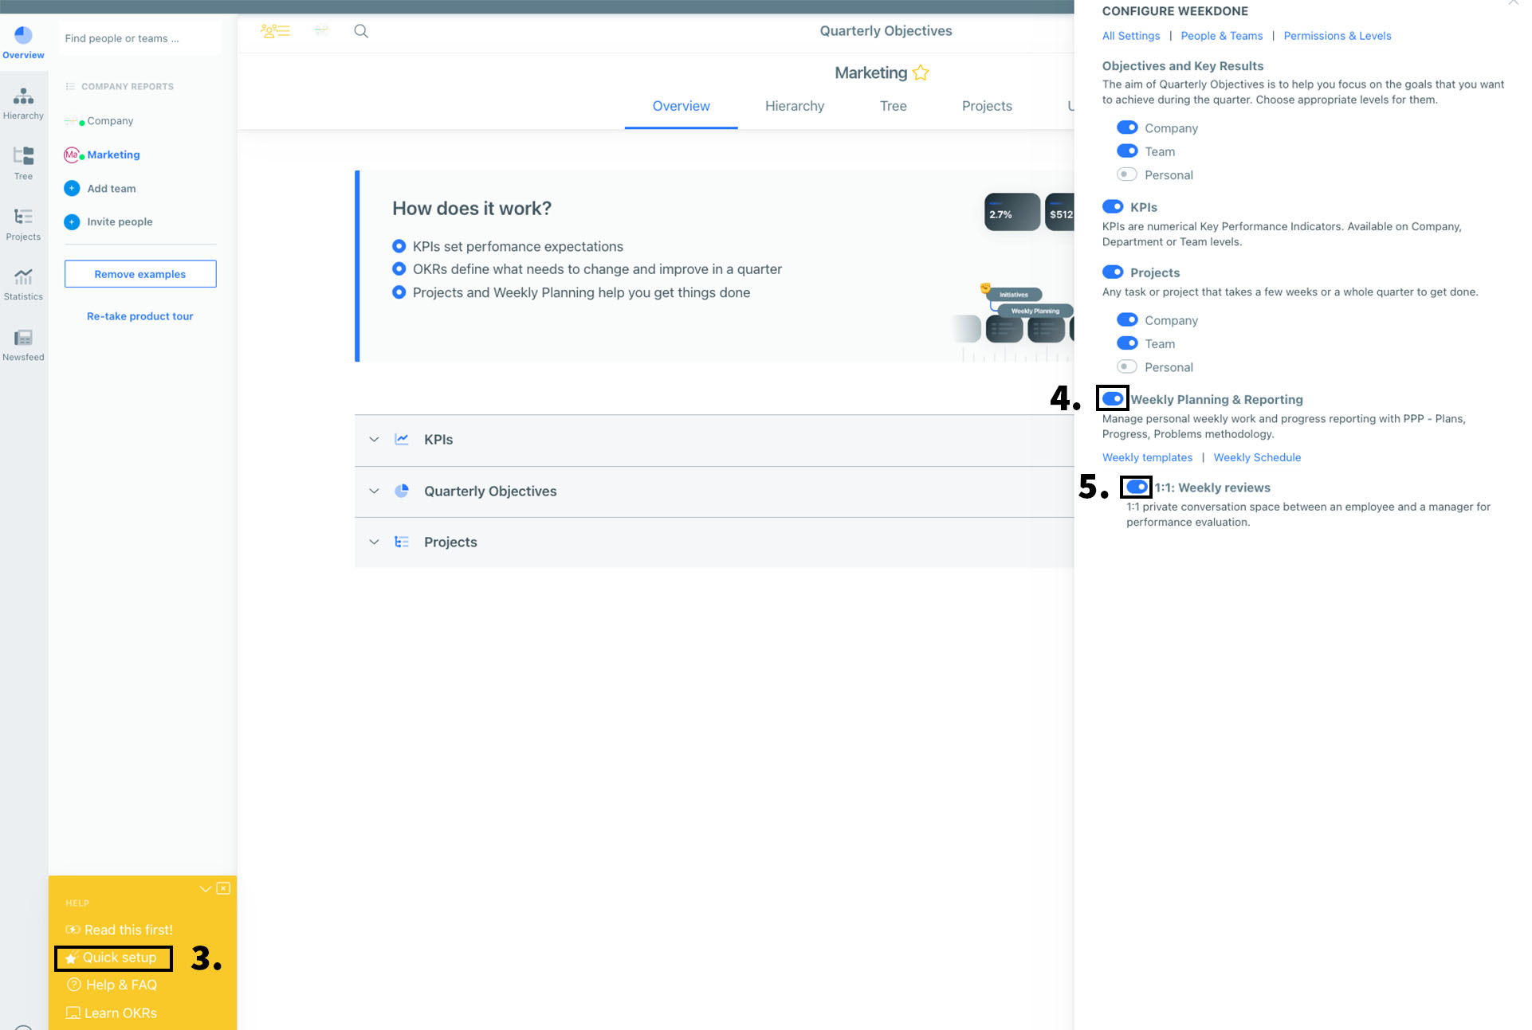This screenshot has height=1030, width=1532.
Task: Select the yellow people list icon in toolbar
Action: [x=275, y=31]
